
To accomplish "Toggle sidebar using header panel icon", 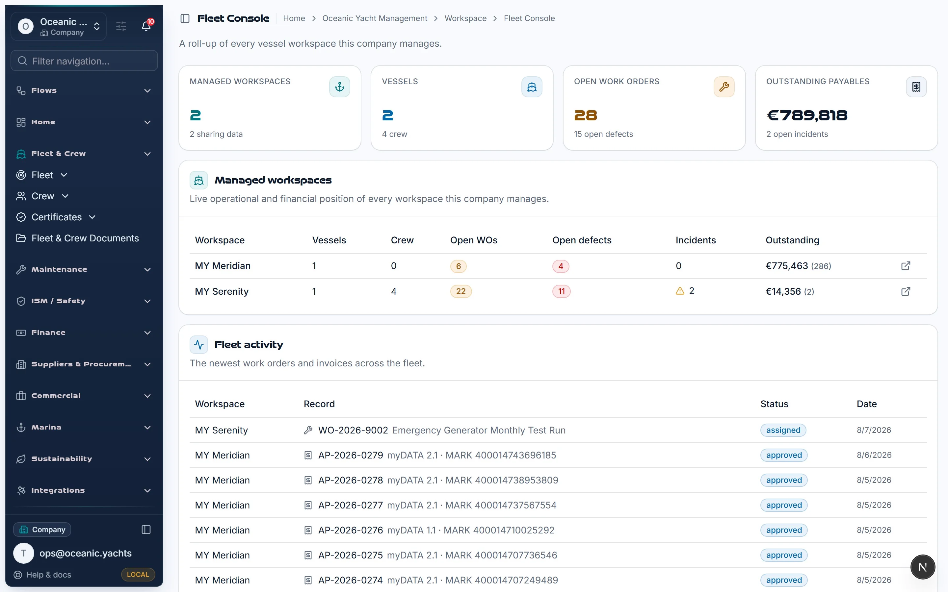I will [x=185, y=18].
